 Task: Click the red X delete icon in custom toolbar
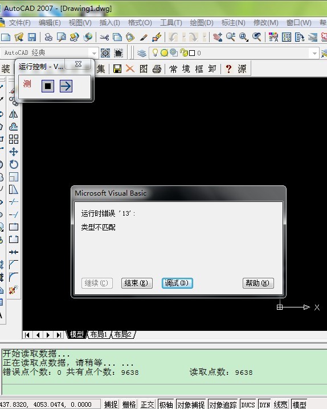130,68
